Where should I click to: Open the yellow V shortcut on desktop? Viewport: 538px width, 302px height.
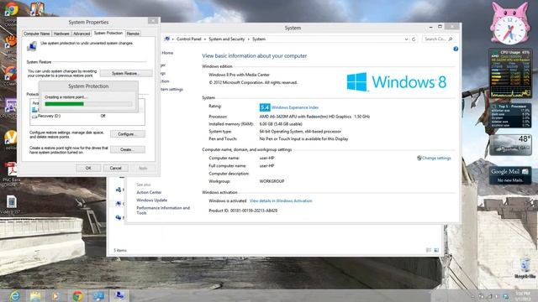[x=11, y=138]
